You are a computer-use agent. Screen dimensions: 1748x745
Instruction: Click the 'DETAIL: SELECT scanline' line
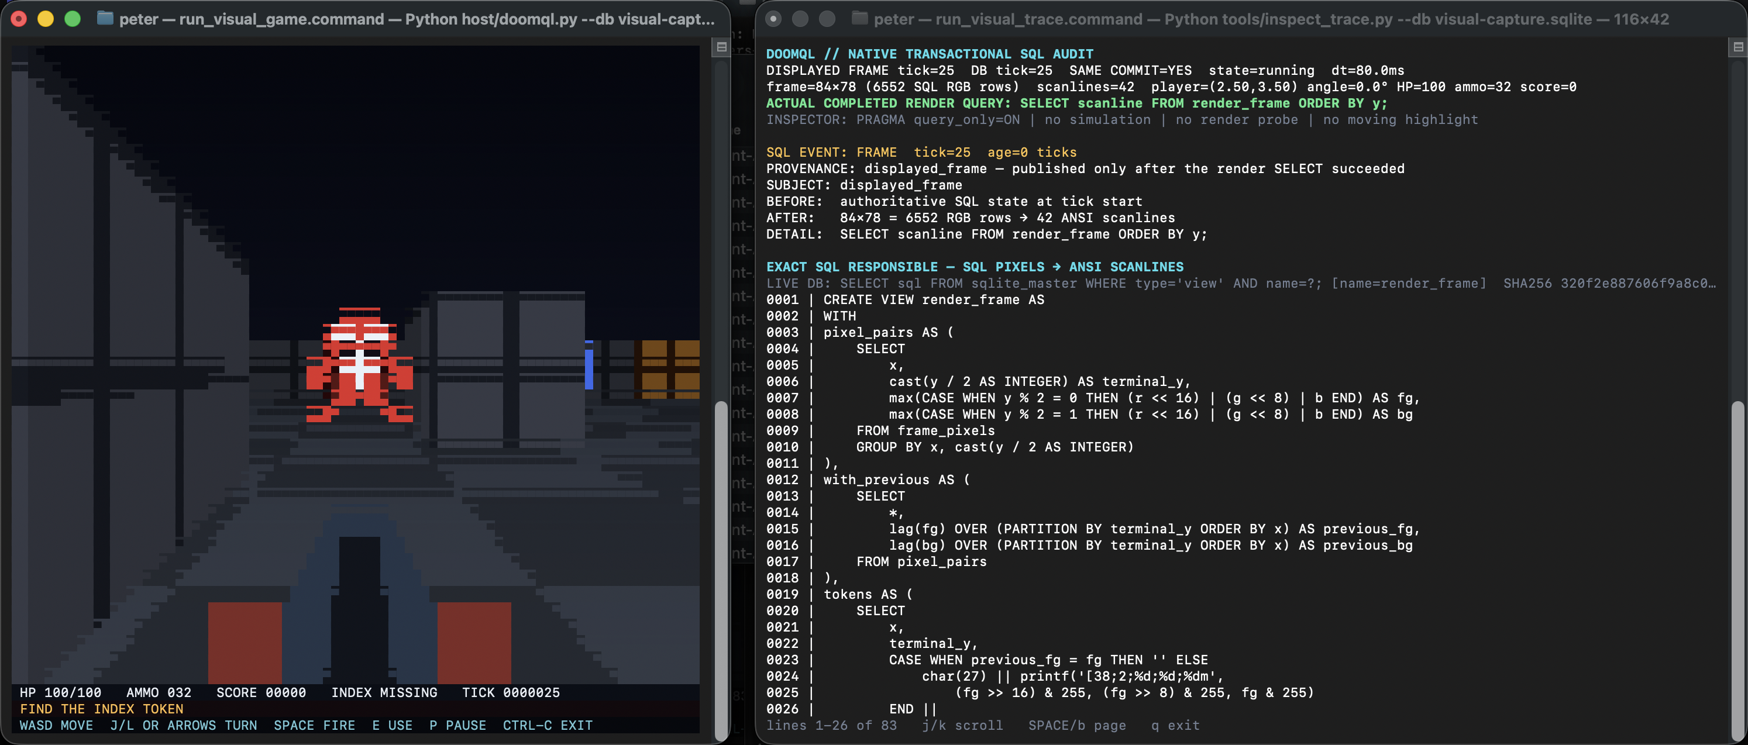(987, 234)
